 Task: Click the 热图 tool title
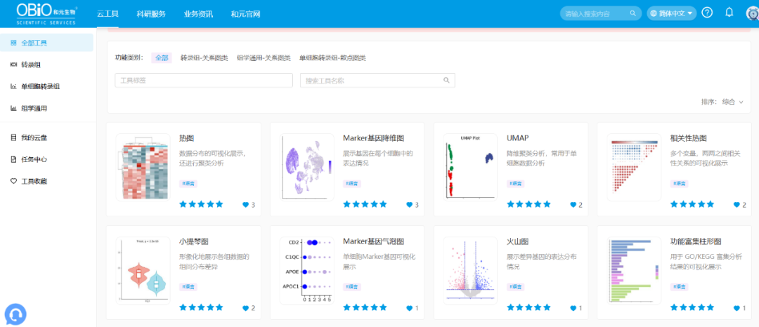coord(187,138)
